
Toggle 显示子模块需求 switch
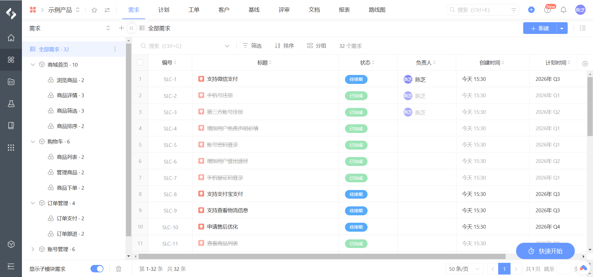(x=97, y=269)
